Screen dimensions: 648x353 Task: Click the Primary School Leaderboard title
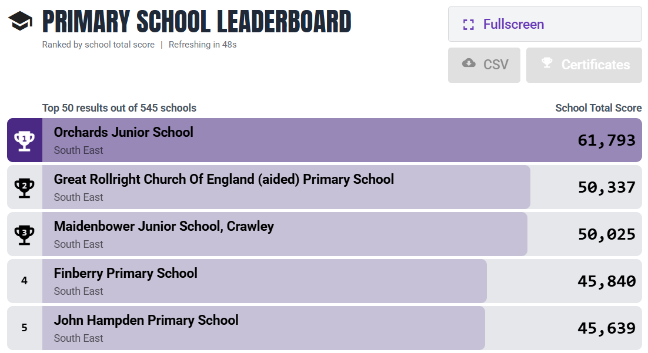coord(196,22)
